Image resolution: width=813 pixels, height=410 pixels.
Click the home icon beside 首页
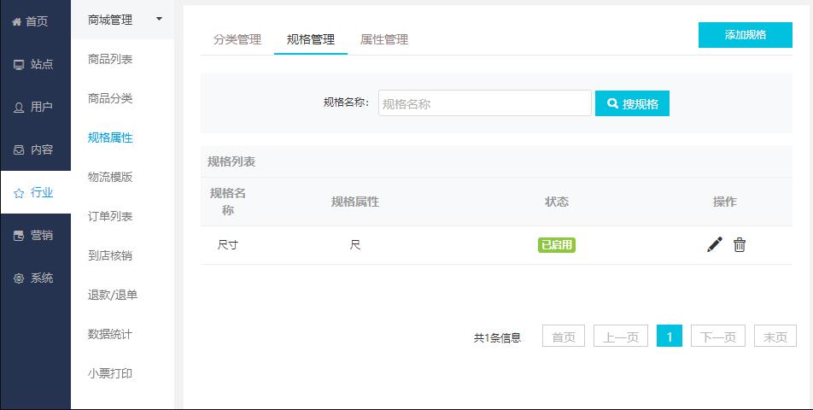click(16, 21)
